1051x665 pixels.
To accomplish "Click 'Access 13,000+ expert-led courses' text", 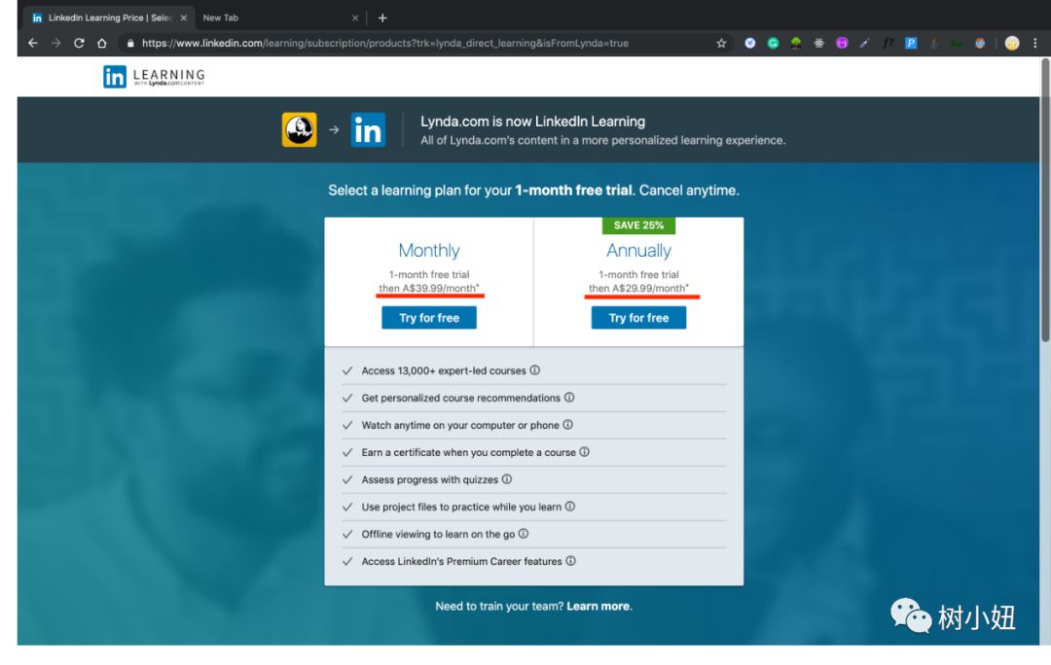I will pyautogui.click(x=444, y=370).
